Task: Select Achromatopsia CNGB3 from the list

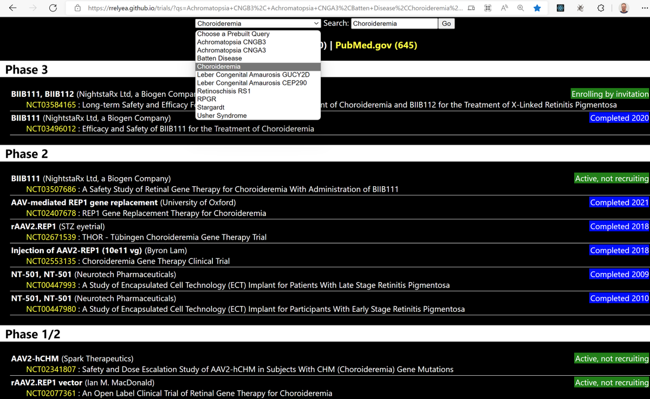Action: tap(258, 42)
